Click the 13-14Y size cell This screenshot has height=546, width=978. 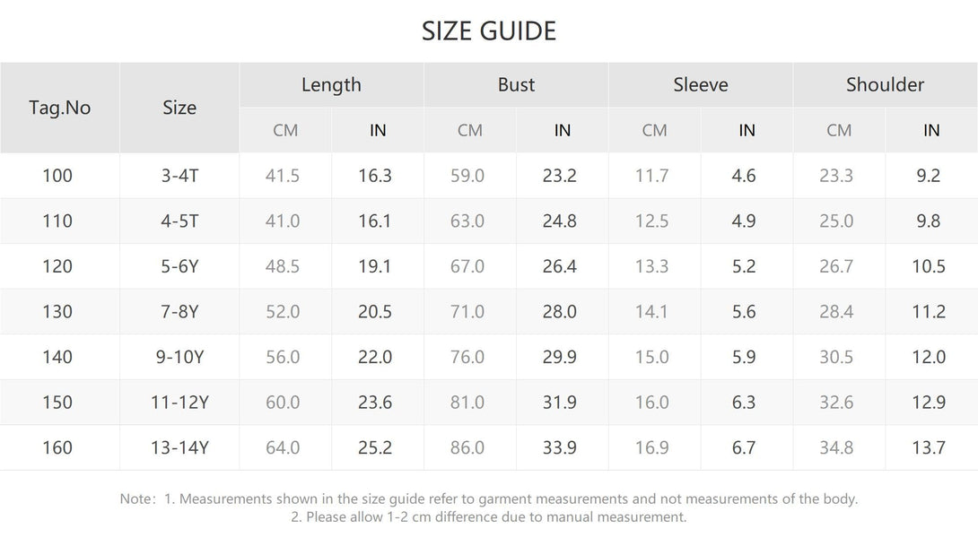(x=179, y=448)
